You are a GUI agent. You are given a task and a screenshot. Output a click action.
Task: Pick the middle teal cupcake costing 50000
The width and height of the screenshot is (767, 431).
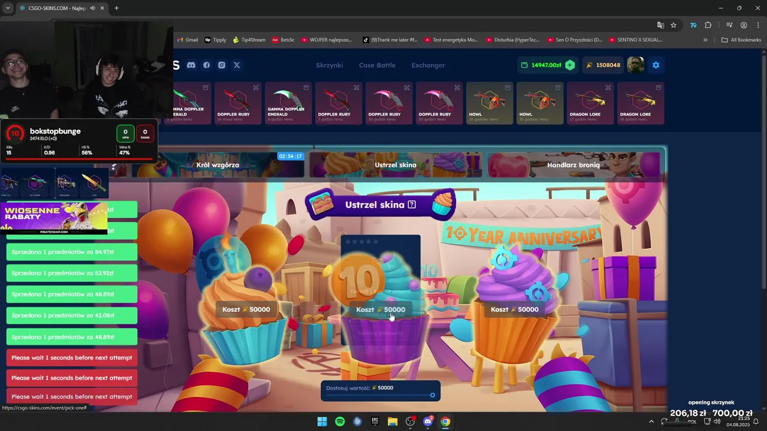pyautogui.click(x=381, y=309)
